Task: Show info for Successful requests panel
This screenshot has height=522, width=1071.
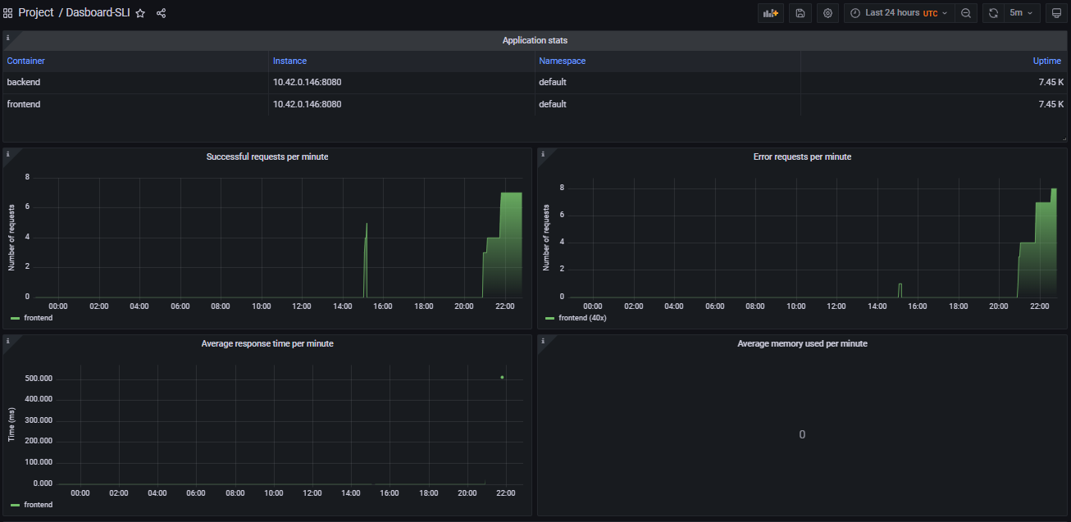Action: tap(7, 153)
